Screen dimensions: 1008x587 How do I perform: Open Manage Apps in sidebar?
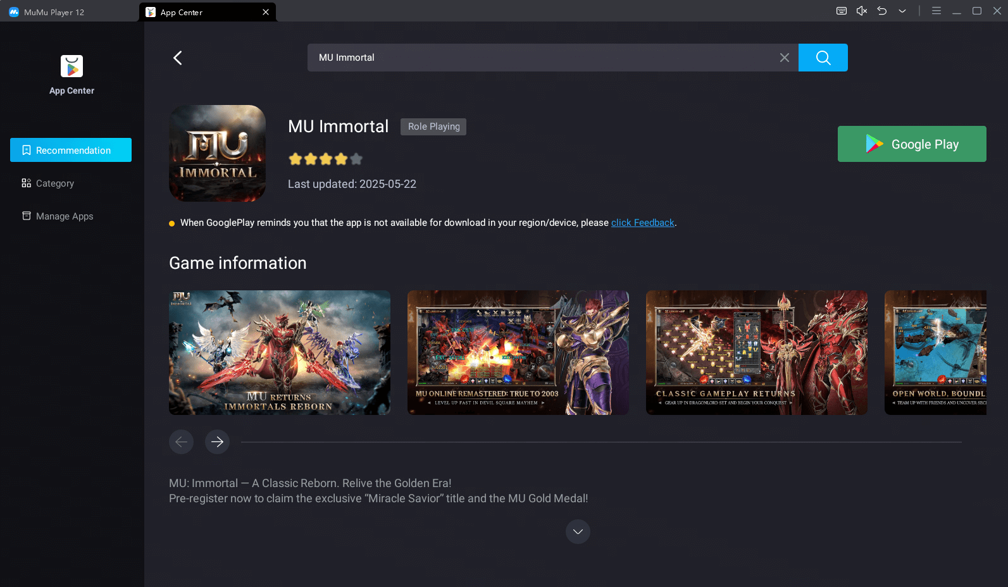[x=71, y=216]
